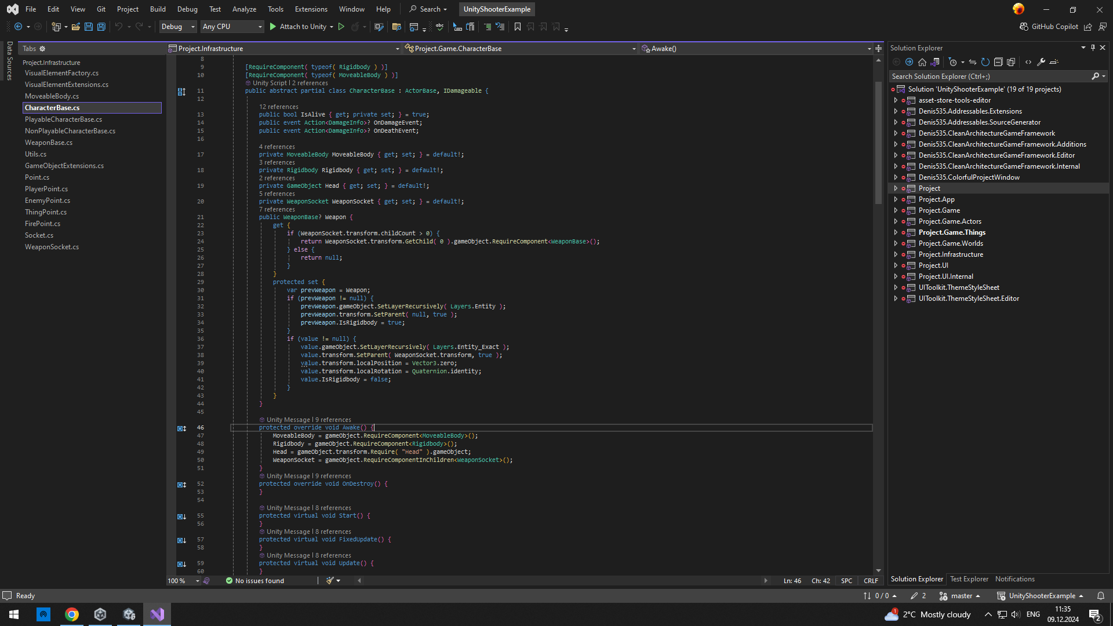Open Properties with the wrench icon
The image size is (1113, 626).
pyautogui.click(x=1041, y=62)
